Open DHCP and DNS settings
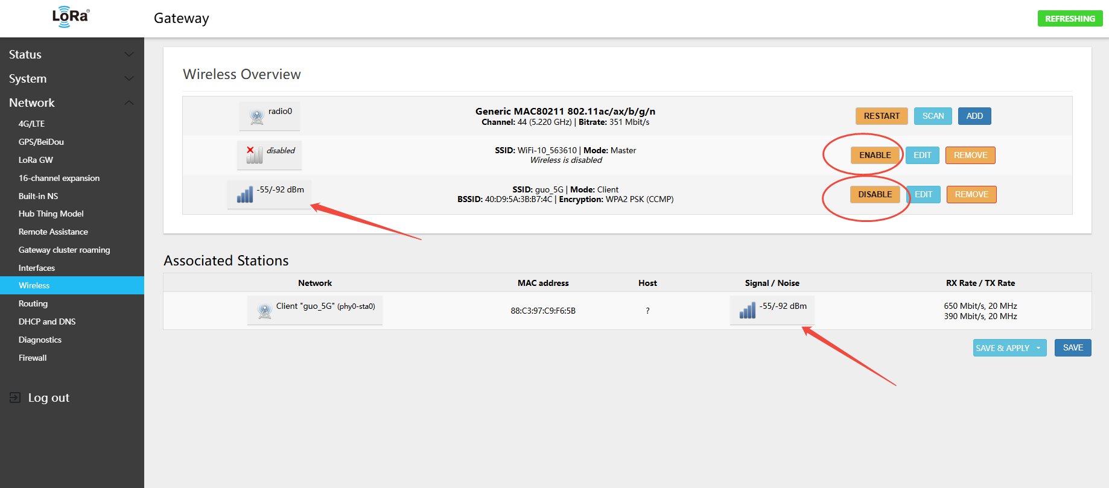The image size is (1109, 488). [x=47, y=322]
